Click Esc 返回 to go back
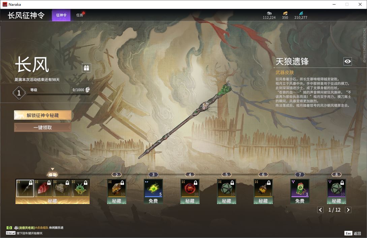367x238 pixels. [353, 233]
